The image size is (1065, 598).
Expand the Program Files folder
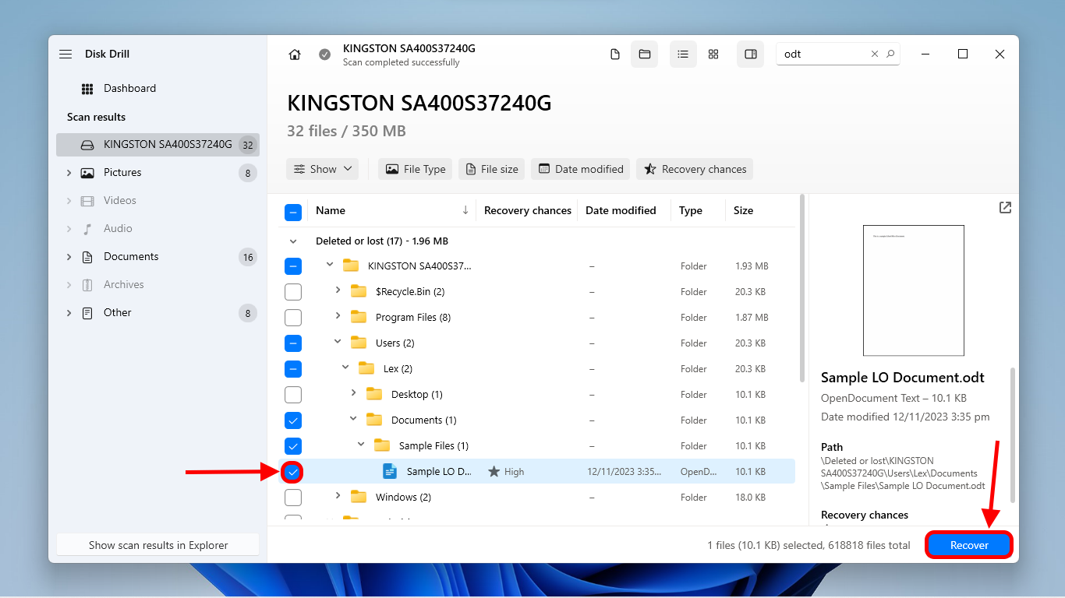(338, 316)
